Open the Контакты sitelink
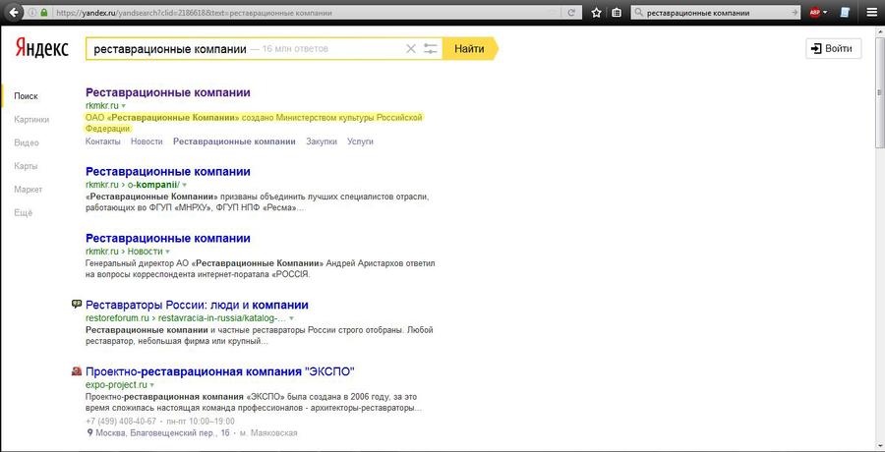885x452 pixels. tap(102, 141)
